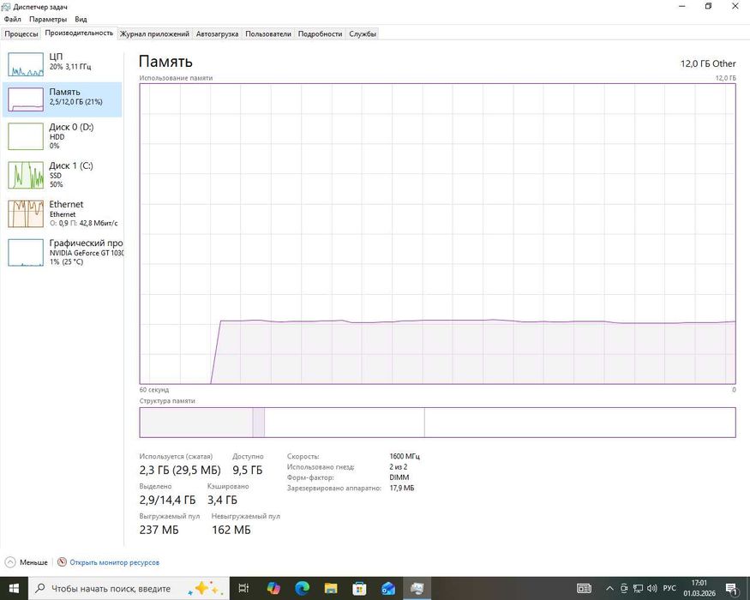Click the modified segment of memory composition bar
This screenshot has height=600, width=750.
click(258, 423)
